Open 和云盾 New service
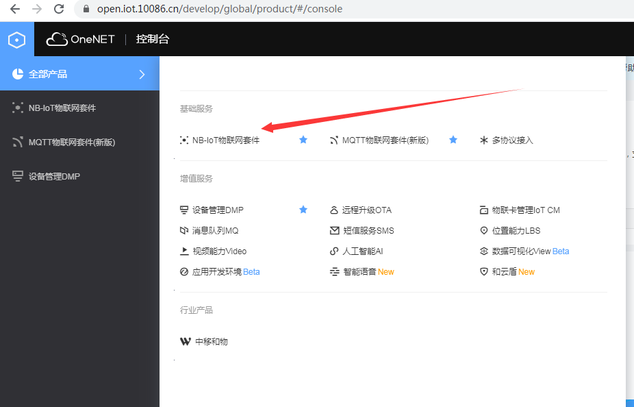The height and width of the screenshot is (407, 634). click(513, 272)
